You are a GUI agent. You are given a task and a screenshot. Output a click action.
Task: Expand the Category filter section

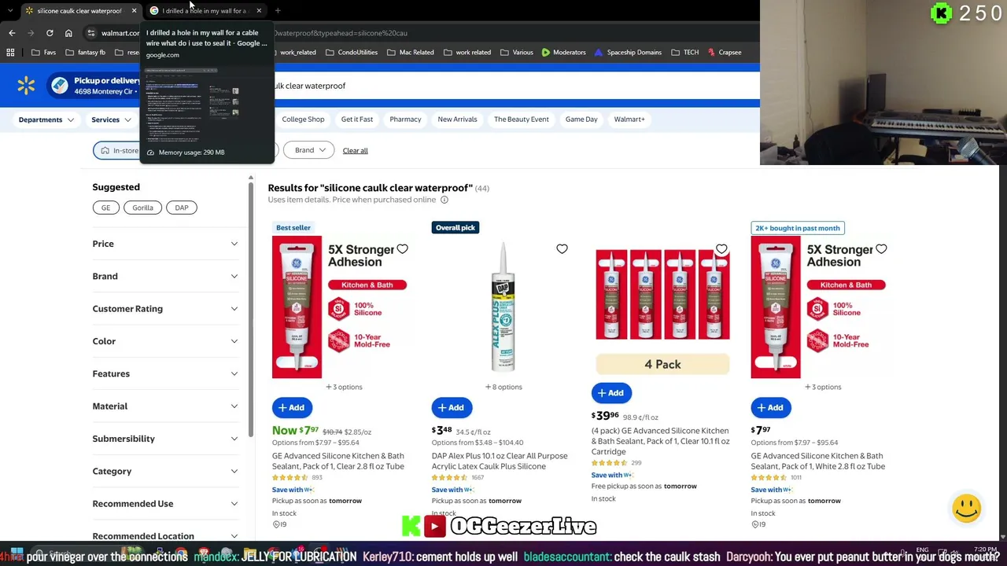(165, 471)
